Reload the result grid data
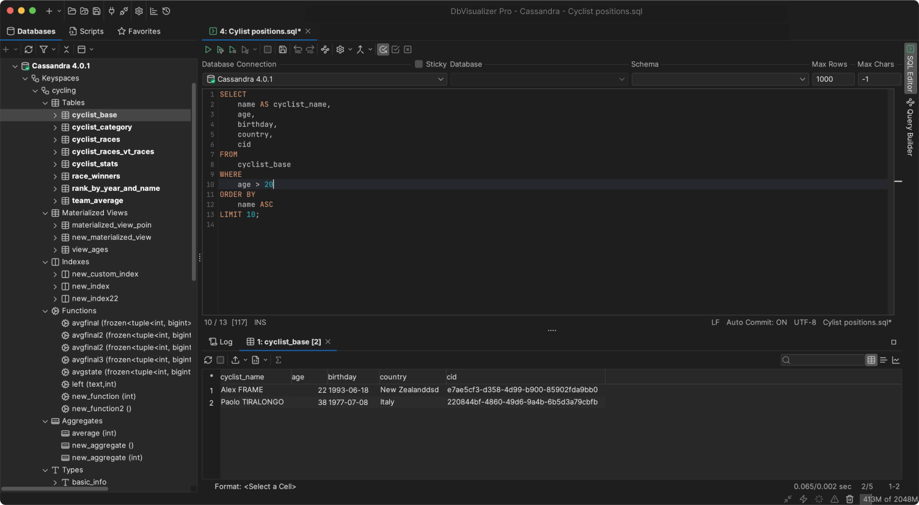Image resolution: width=919 pixels, height=505 pixels. [208, 360]
